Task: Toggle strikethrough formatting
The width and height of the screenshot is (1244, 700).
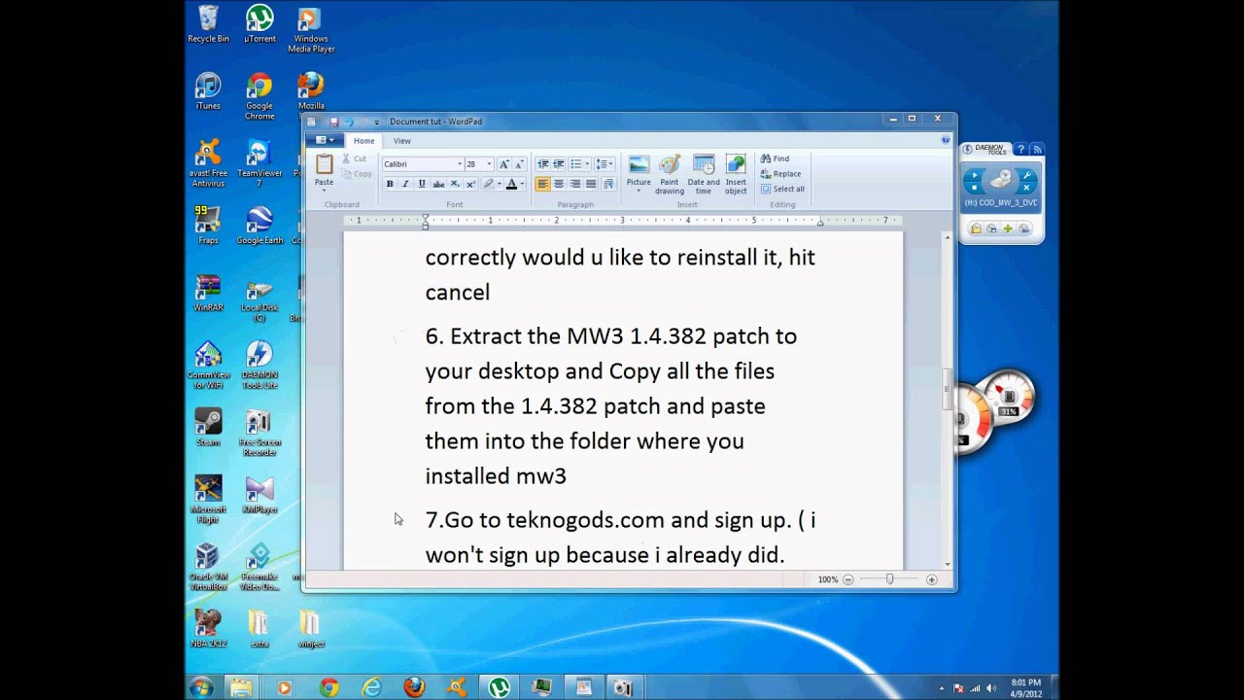Action: (x=438, y=184)
